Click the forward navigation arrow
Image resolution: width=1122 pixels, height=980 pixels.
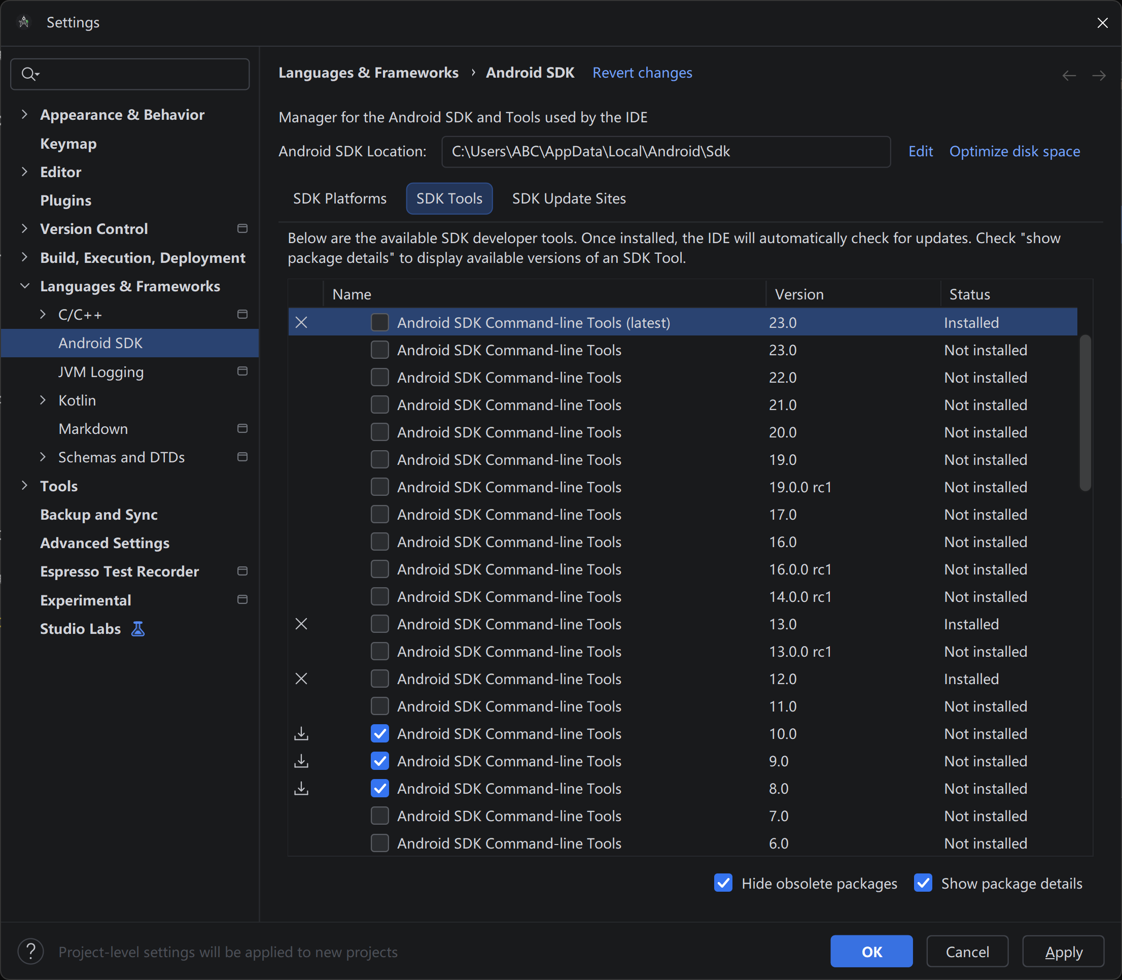[x=1099, y=76]
